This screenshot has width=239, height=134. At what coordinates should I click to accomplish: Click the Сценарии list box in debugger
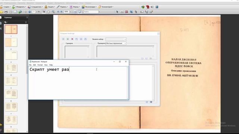77,52
